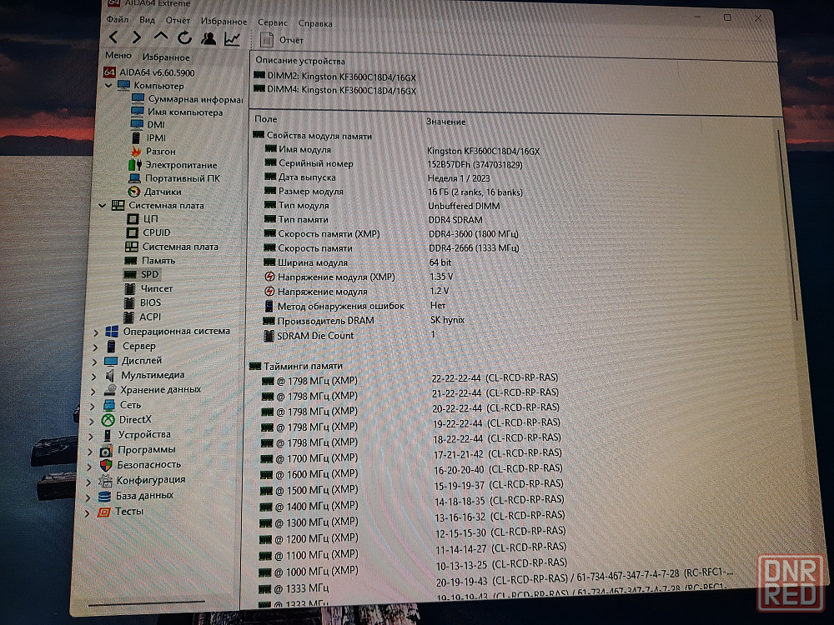Maximize the AIDA64 window
Screen dimensions: 834x625
pos(727,17)
